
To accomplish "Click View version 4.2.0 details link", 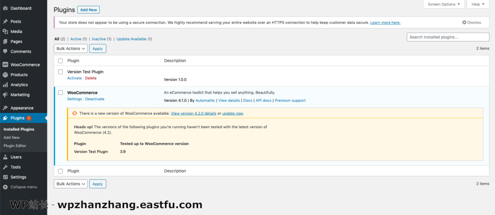I will click(193, 113).
